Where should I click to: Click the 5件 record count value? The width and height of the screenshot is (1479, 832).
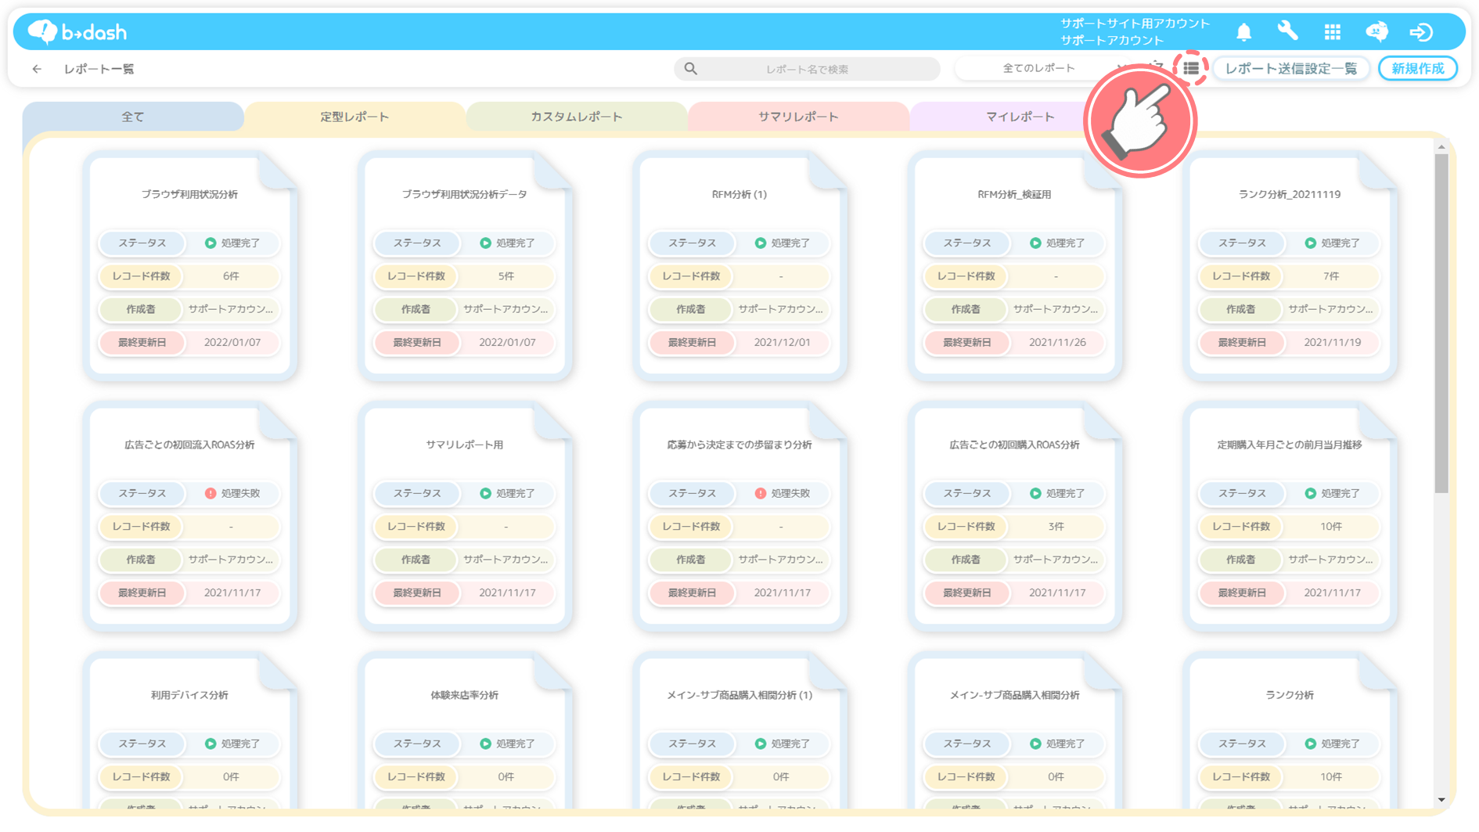click(506, 276)
